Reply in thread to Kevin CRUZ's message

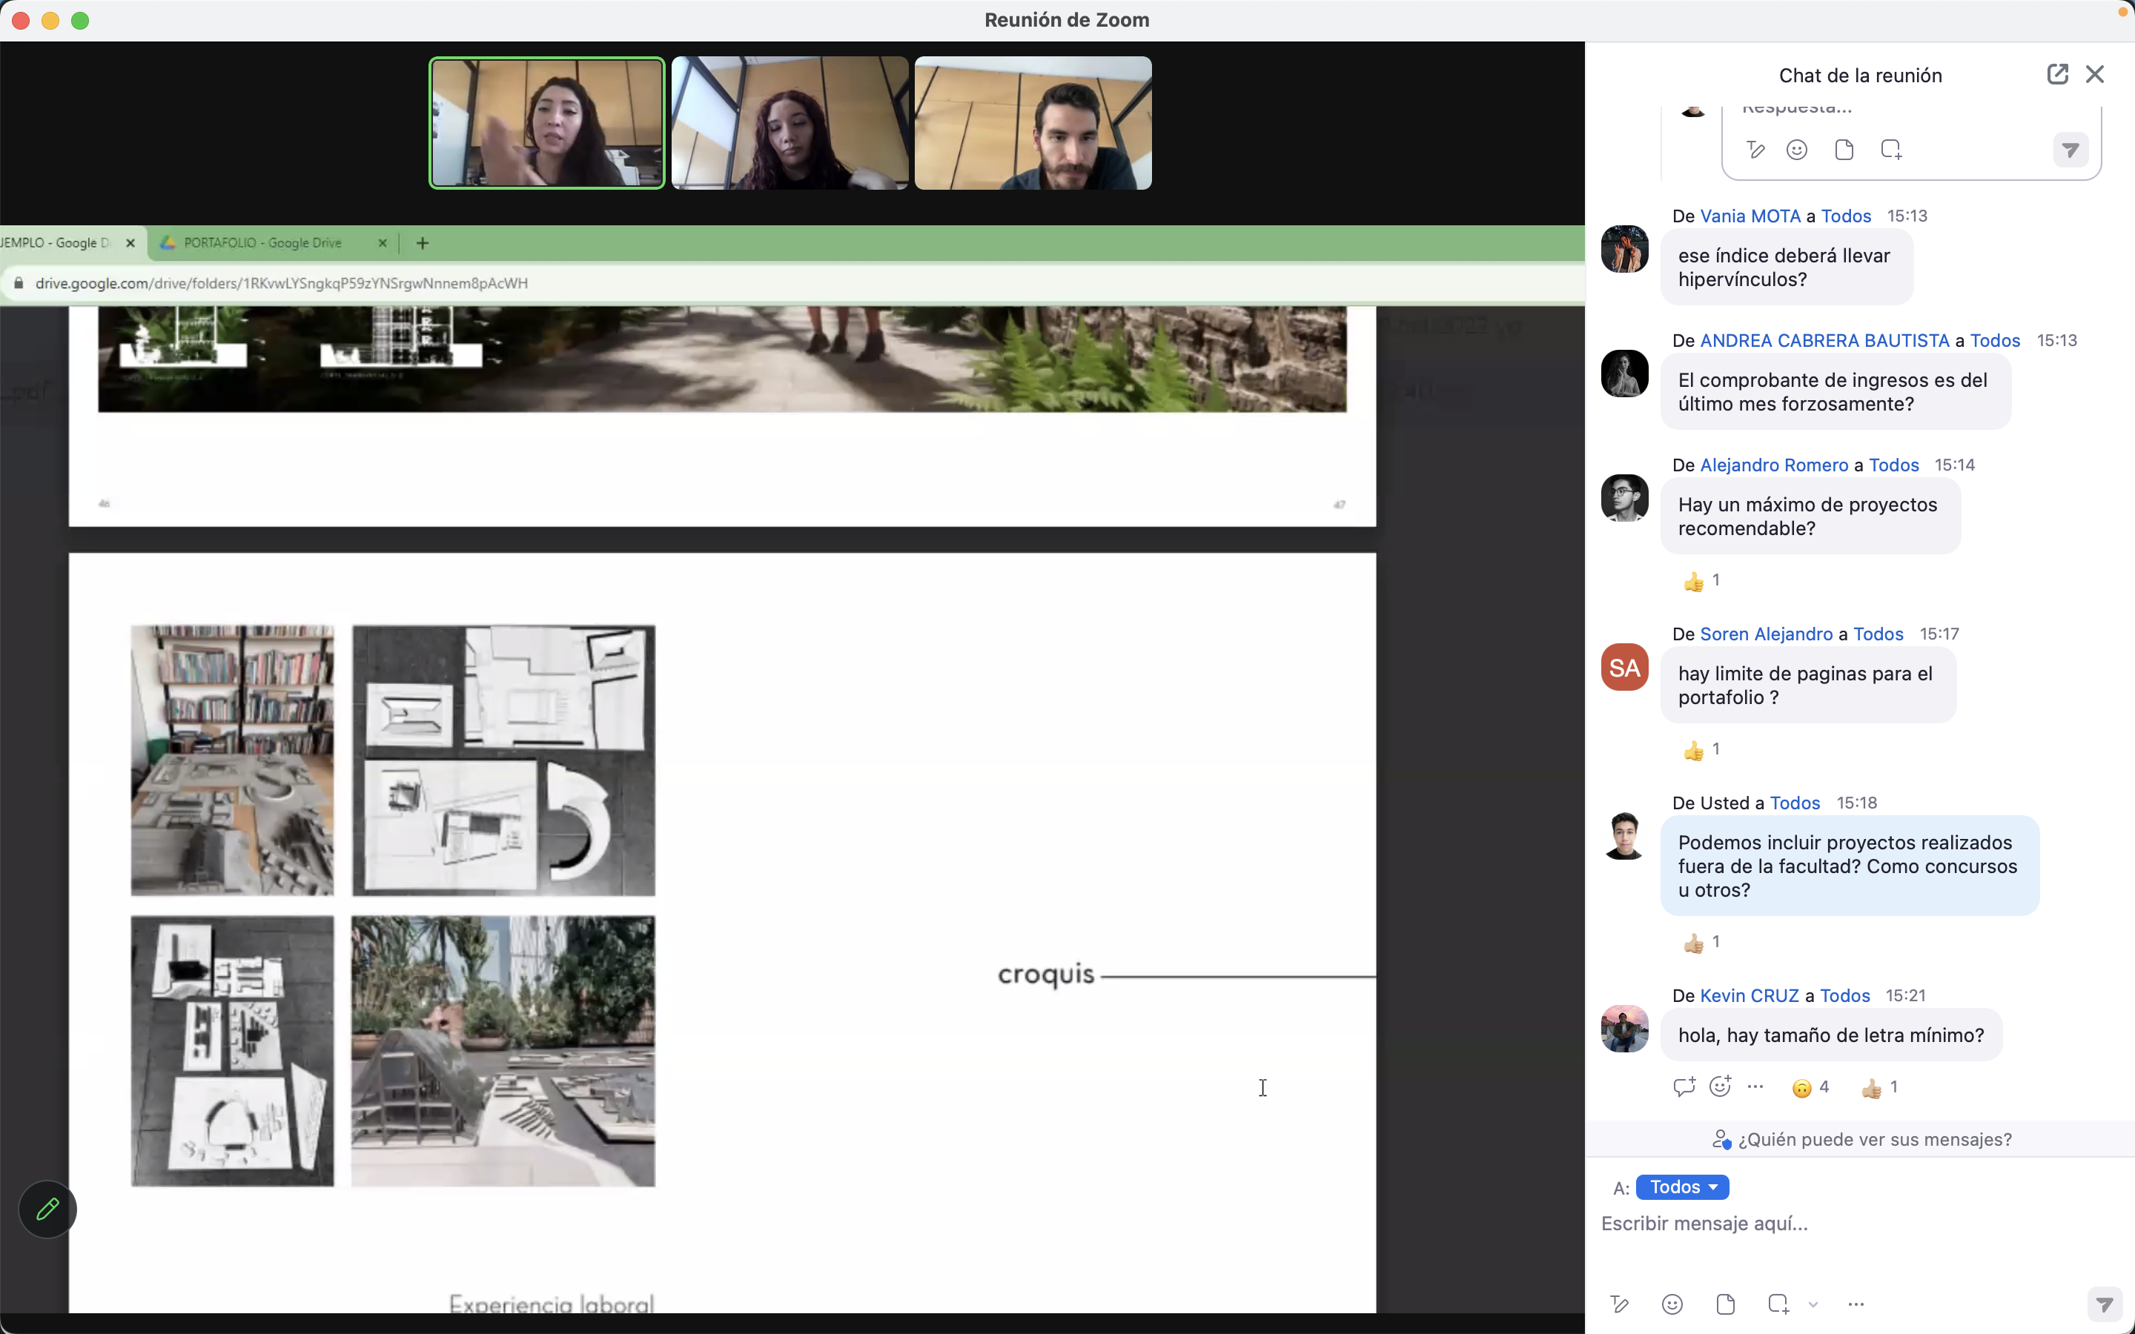coord(1684,1087)
